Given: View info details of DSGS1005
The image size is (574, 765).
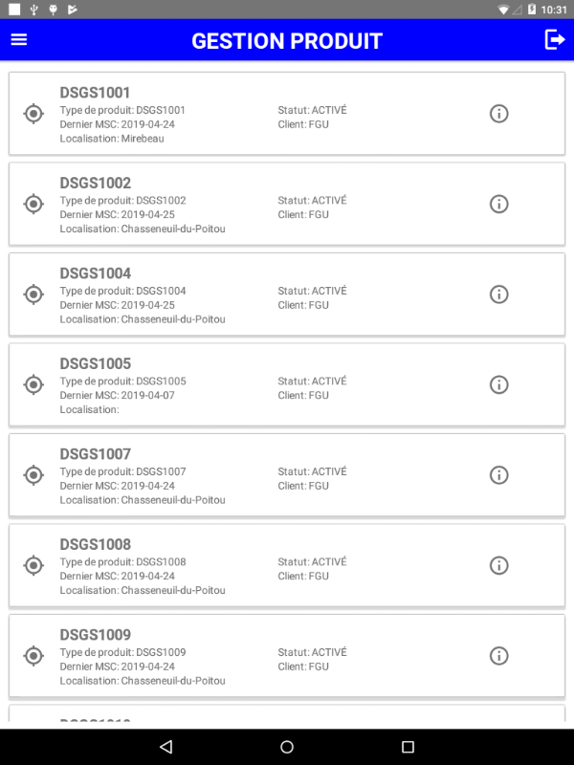Looking at the screenshot, I should click(498, 384).
